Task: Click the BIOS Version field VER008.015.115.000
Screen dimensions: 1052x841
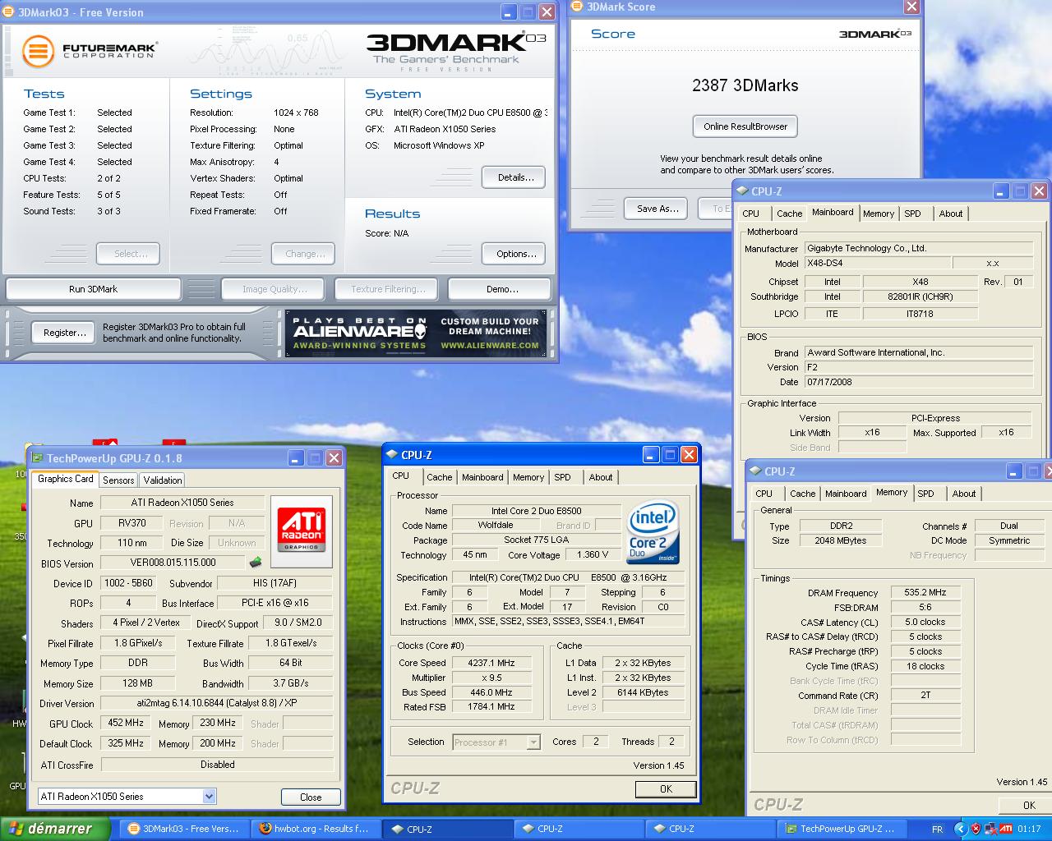Action: [x=173, y=563]
